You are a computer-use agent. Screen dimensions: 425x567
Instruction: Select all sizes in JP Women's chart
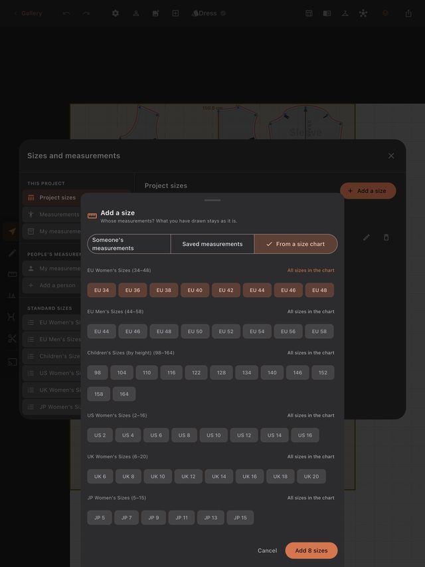(310, 498)
